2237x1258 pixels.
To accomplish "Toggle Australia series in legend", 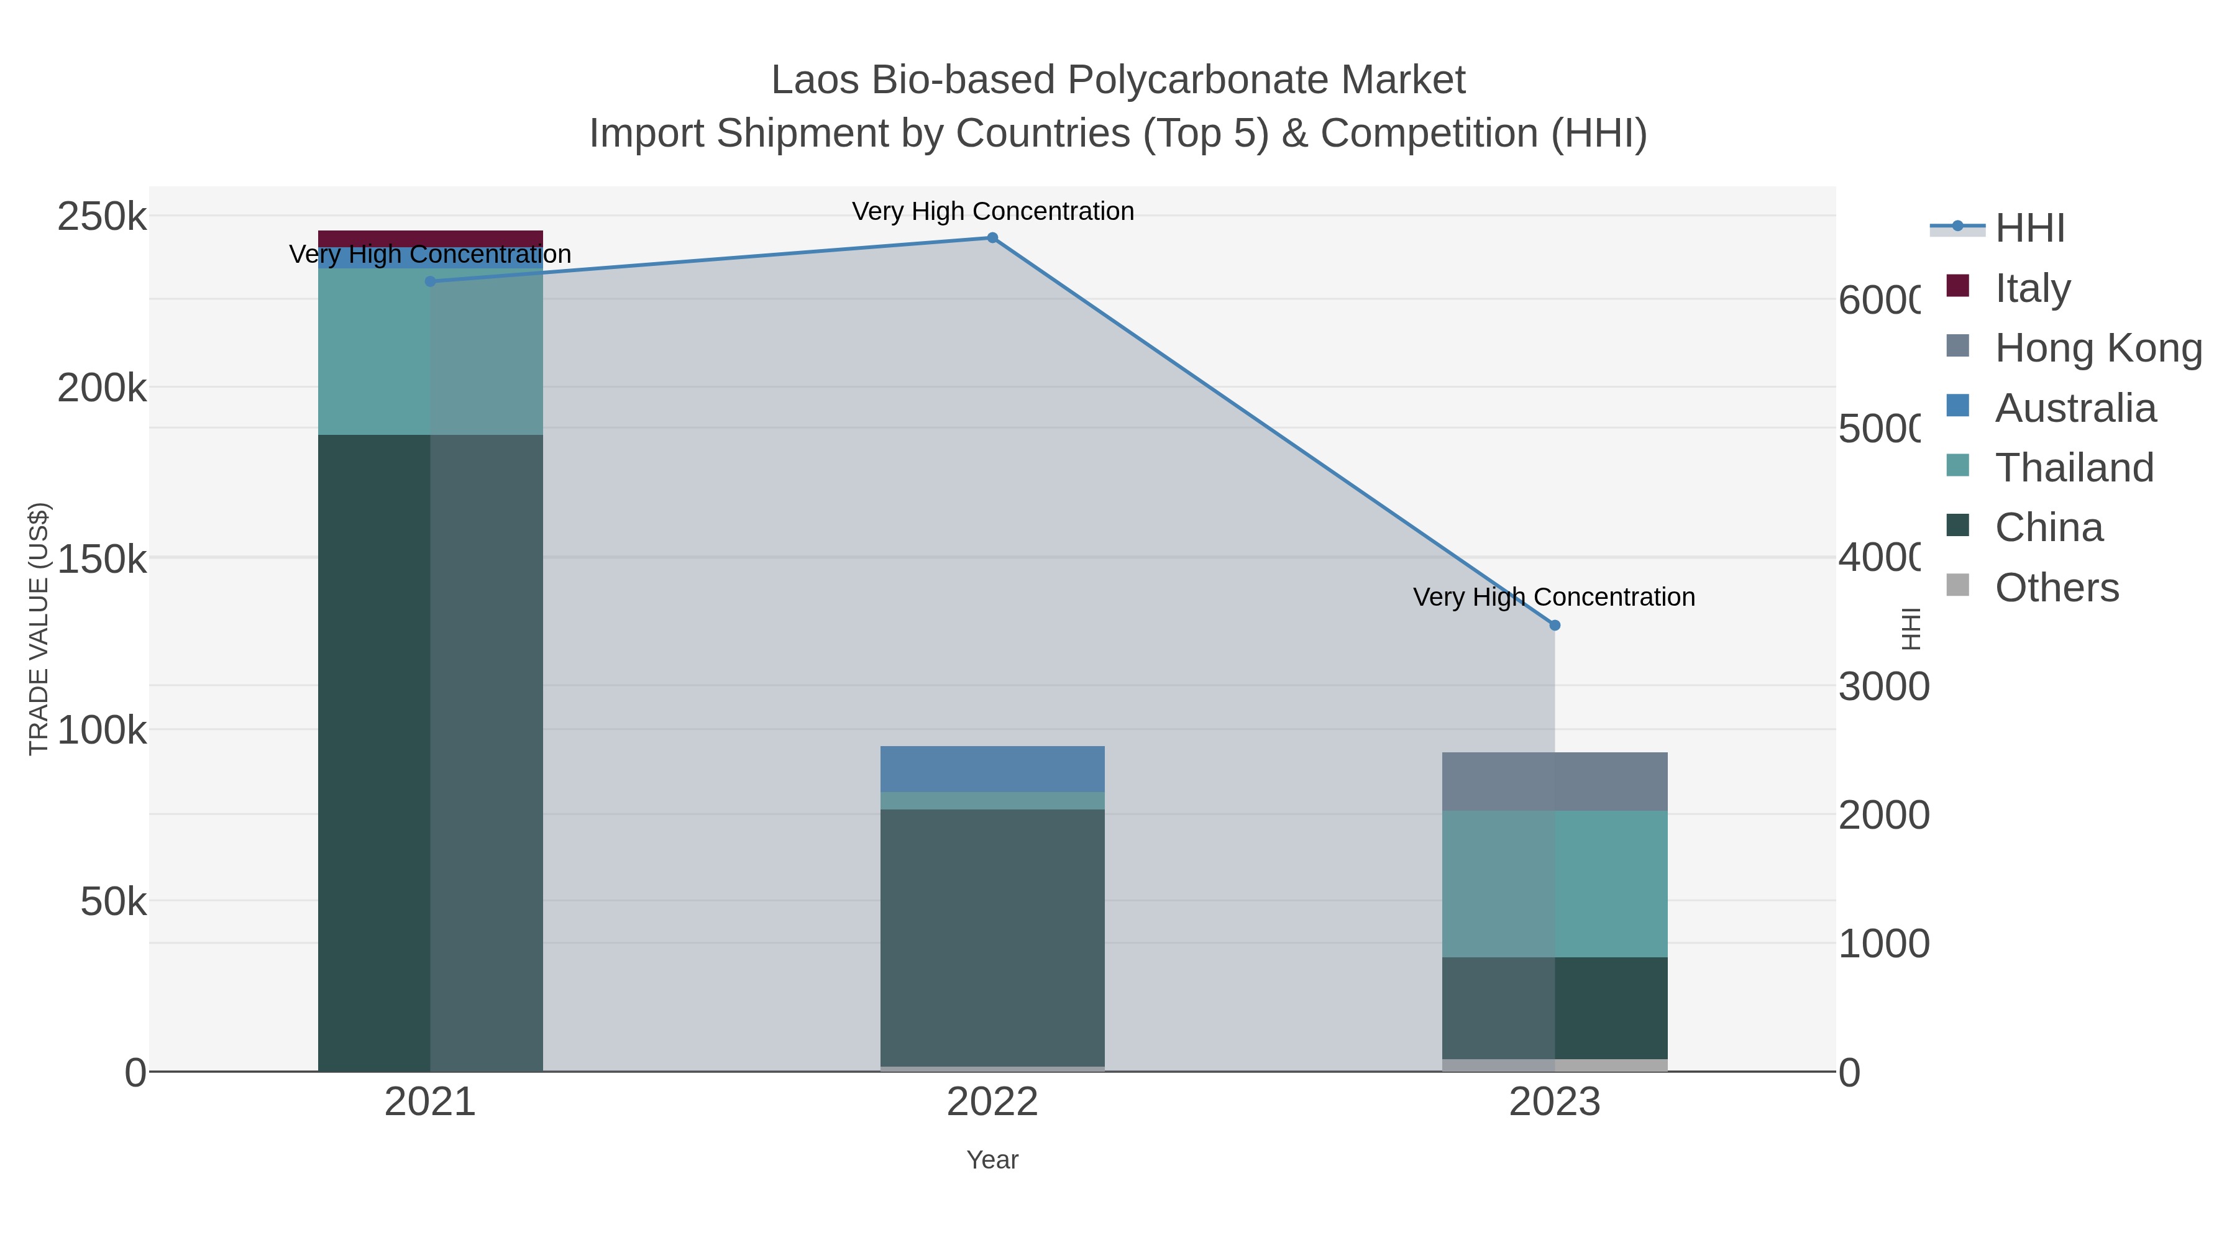I will 2051,408.
